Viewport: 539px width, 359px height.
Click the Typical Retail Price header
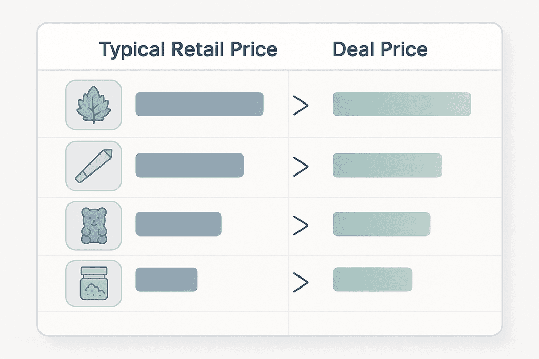(188, 49)
